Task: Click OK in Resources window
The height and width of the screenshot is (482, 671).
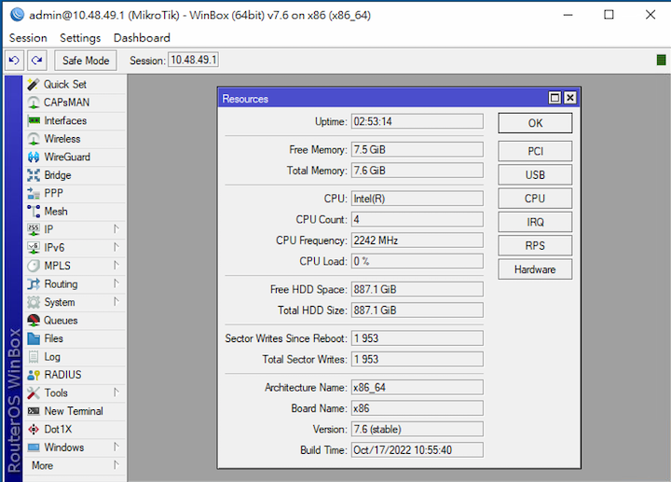Action: click(535, 123)
